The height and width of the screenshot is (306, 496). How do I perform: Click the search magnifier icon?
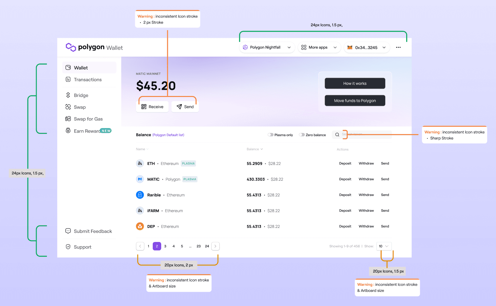(x=337, y=135)
